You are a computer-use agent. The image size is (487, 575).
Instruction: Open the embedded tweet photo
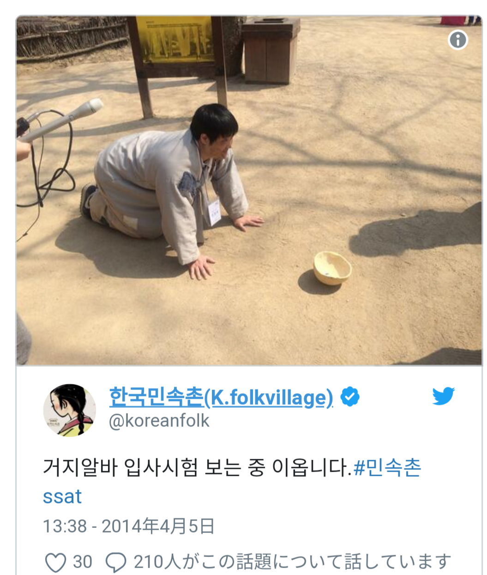[249, 191]
